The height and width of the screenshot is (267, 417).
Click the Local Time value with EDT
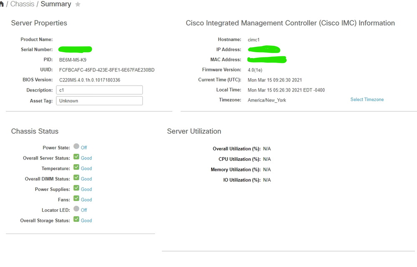click(x=286, y=90)
